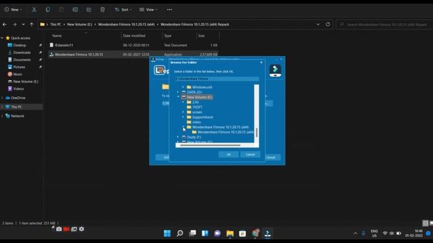Select the video folder in the tree

(196, 122)
